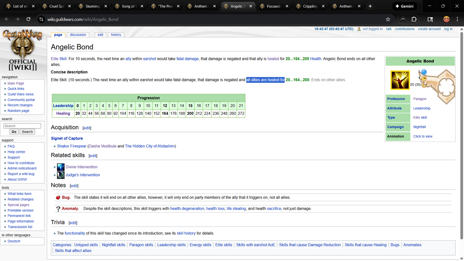The width and height of the screenshot is (464, 261).
Task: Click the wiki search input field
Action: pyautogui.click(x=22, y=126)
